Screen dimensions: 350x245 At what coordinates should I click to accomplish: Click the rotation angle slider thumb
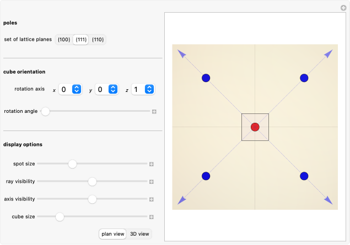click(46, 111)
